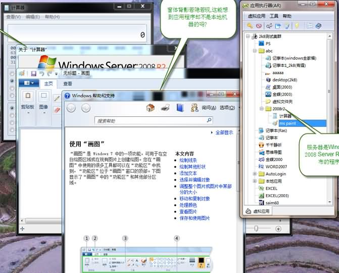Expand the 本地应用 folder node
The image size is (339, 273).
pyautogui.click(x=255, y=181)
